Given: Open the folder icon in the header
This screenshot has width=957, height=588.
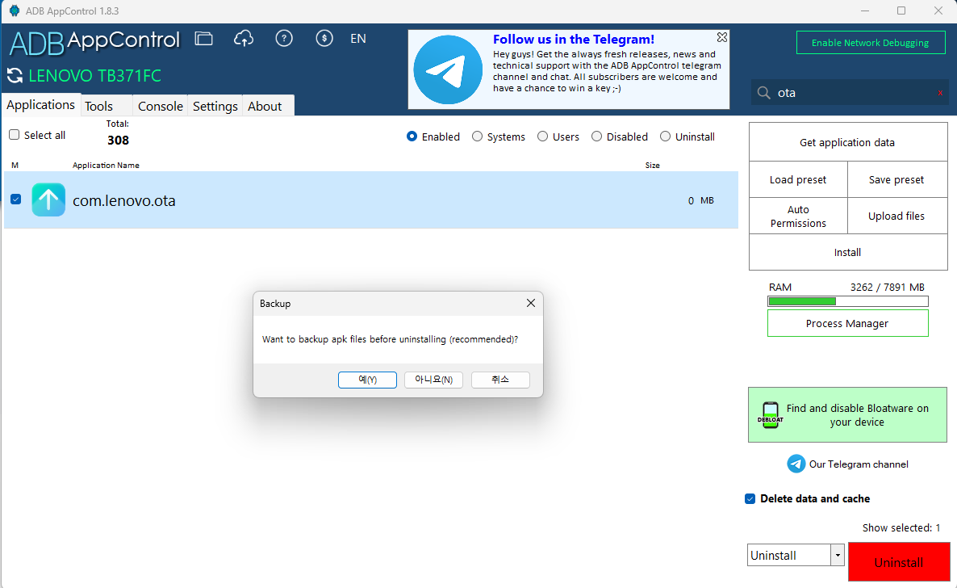Looking at the screenshot, I should coord(204,39).
